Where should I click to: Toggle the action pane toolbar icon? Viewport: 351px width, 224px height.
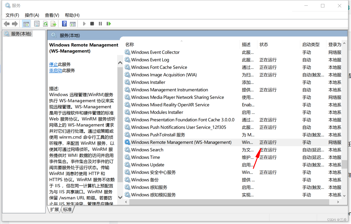(x=72, y=24)
